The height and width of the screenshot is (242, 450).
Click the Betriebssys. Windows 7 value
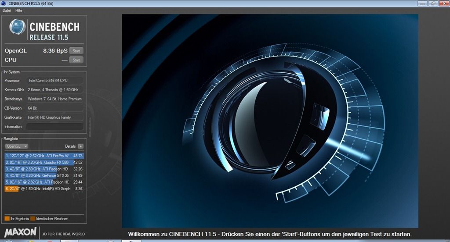(x=55, y=99)
